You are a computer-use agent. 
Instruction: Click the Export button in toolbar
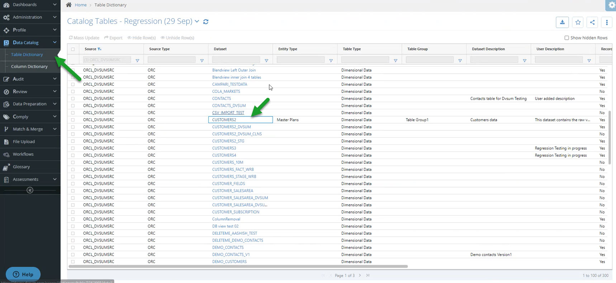(x=113, y=38)
